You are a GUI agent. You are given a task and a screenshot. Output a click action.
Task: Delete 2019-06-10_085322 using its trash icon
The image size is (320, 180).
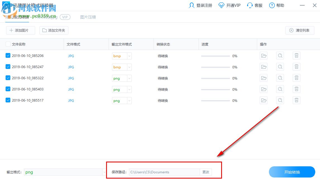tap(296, 78)
